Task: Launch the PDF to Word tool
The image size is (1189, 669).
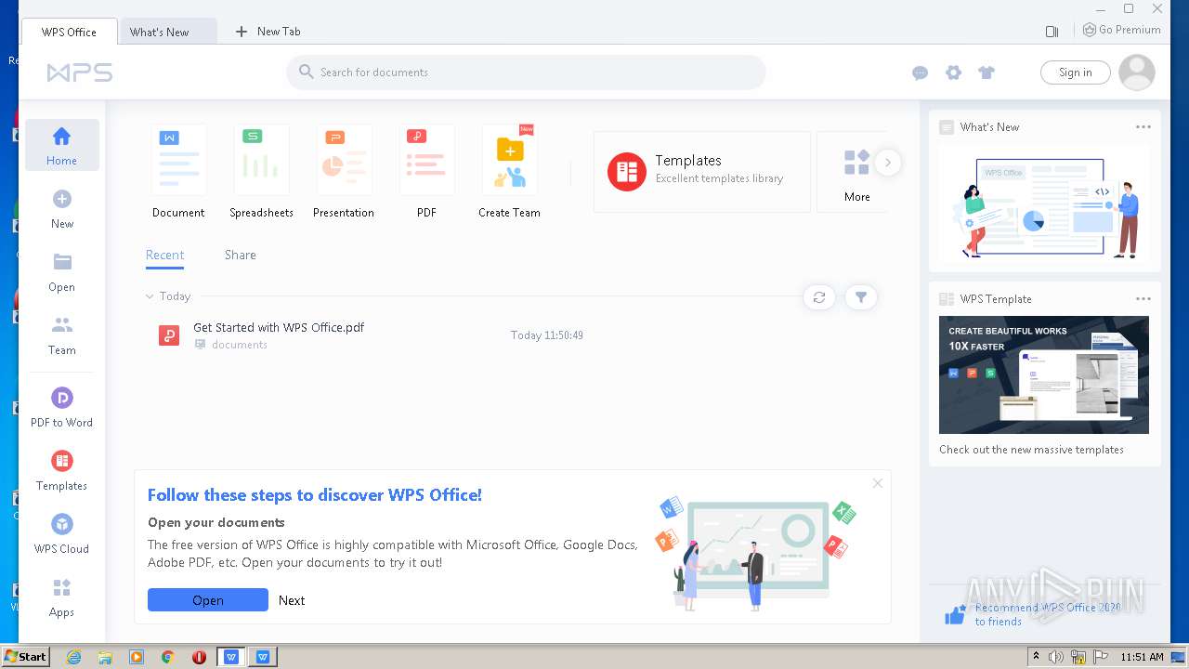Action: [x=61, y=408]
